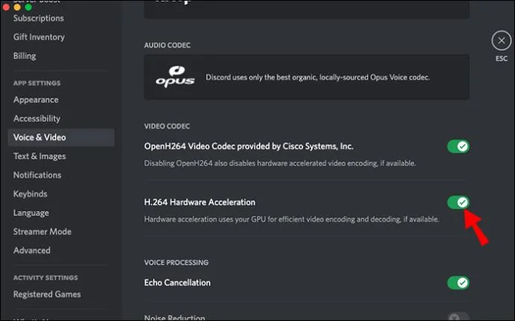Click the ESC close circle icon
The image size is (515, 321).
pyautogui.click(x=501, y=41)
